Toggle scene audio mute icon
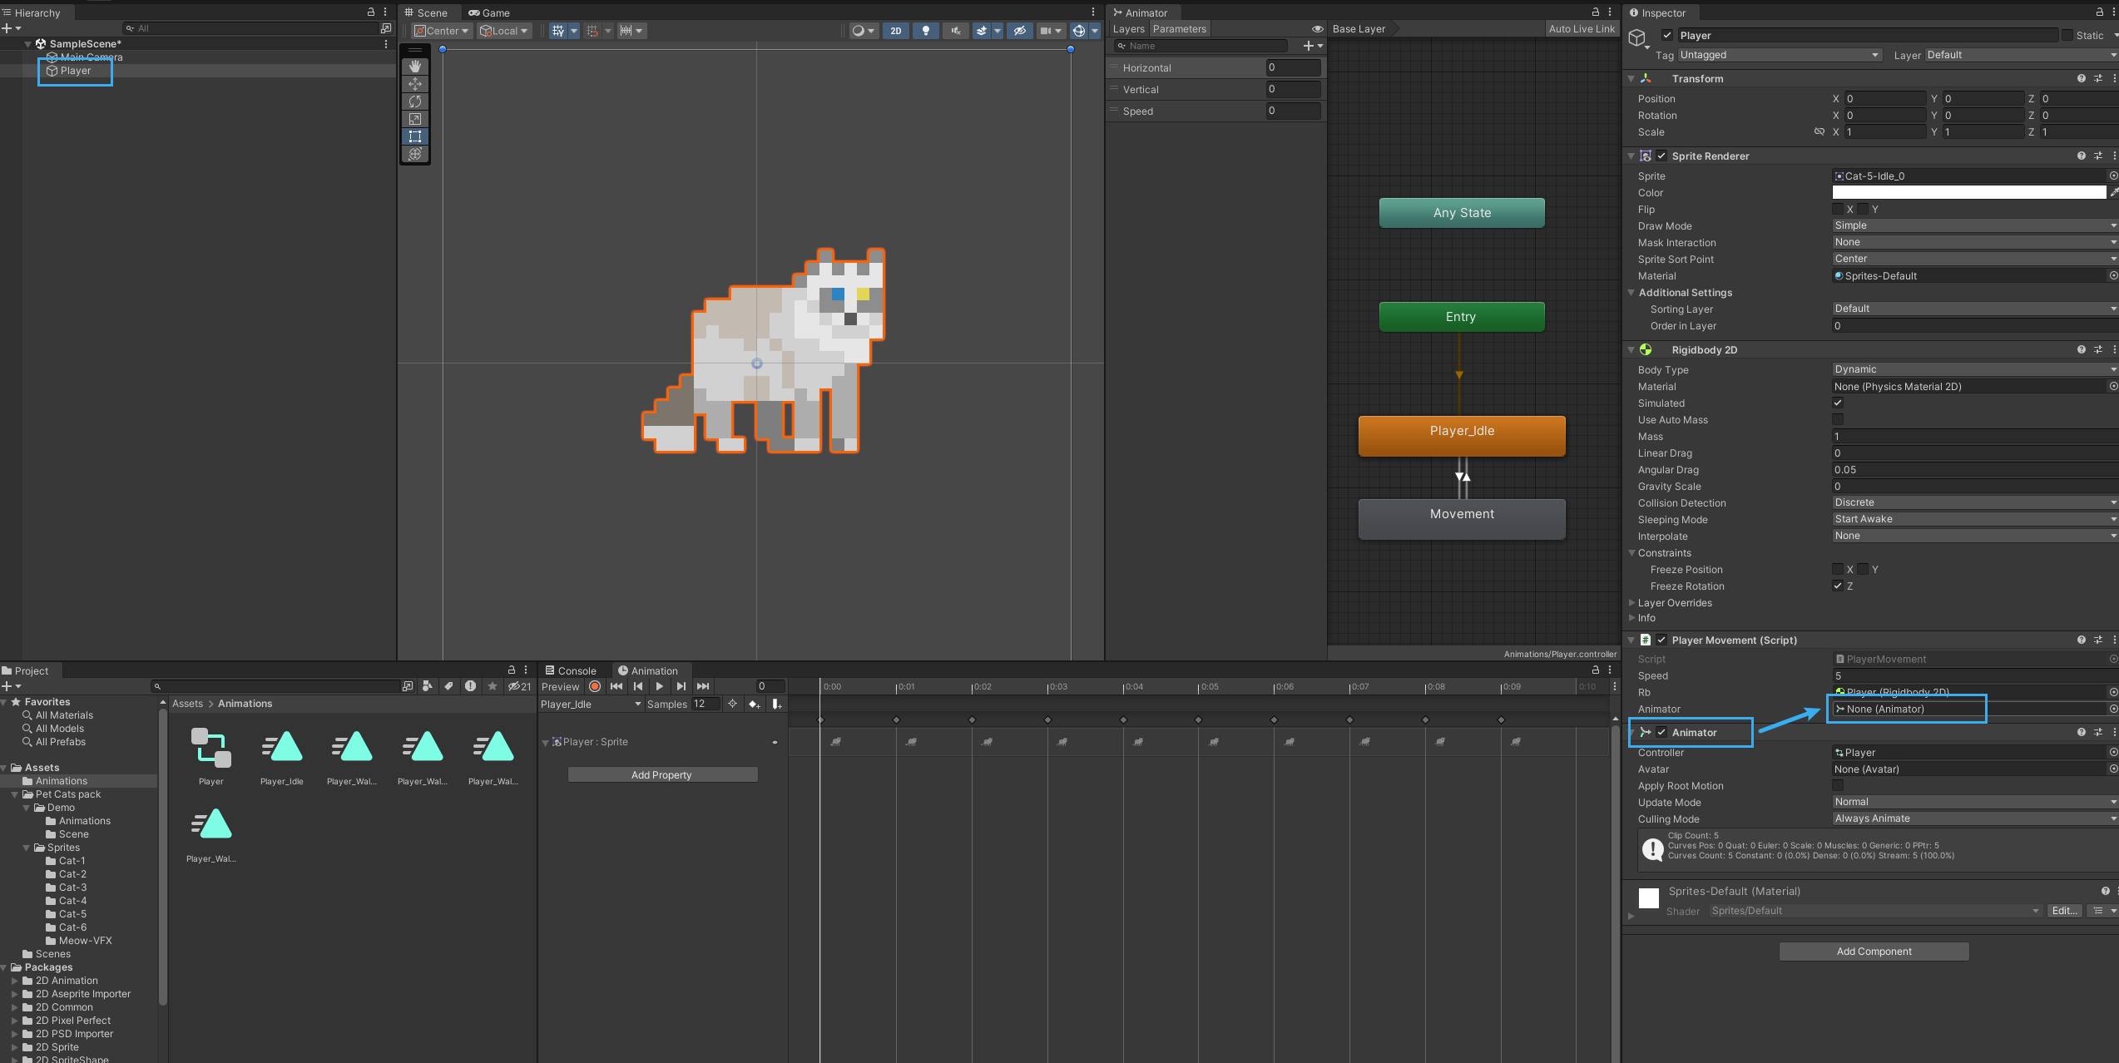Image resolution: width=2119 pixels, height=1063 pixels. 955,31
